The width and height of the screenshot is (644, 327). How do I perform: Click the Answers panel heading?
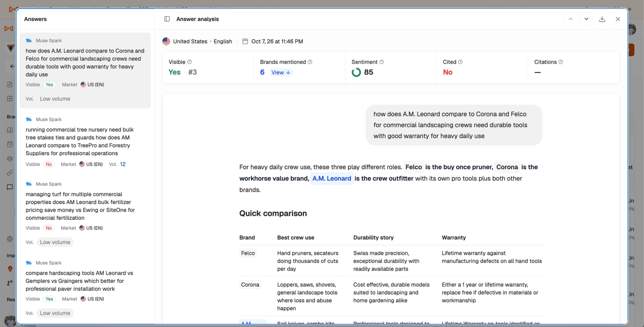tap(35, 19)
